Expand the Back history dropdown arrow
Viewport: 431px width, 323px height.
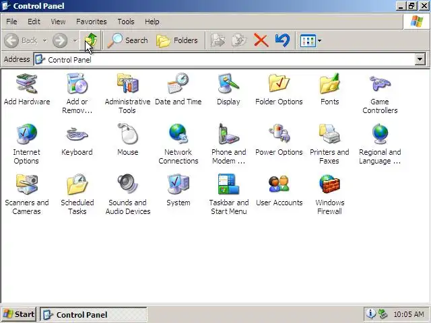(x=44, y=40)
